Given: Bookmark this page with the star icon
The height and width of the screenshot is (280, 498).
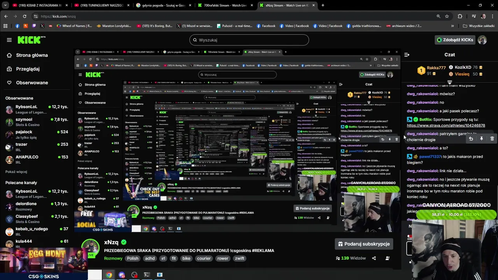Looking at the screenshot, I should 447,16.
